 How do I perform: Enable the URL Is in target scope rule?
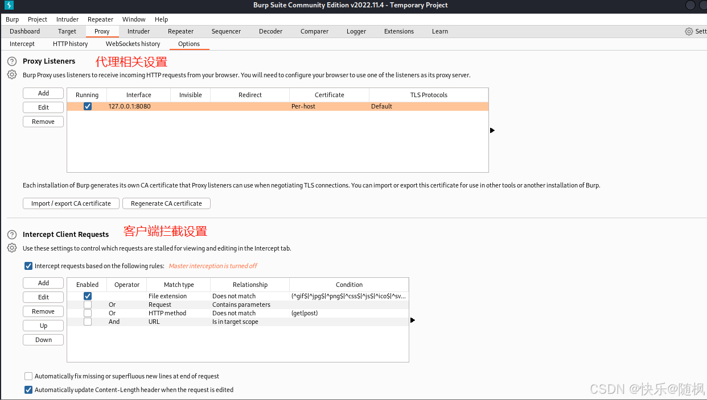point(87,322)
